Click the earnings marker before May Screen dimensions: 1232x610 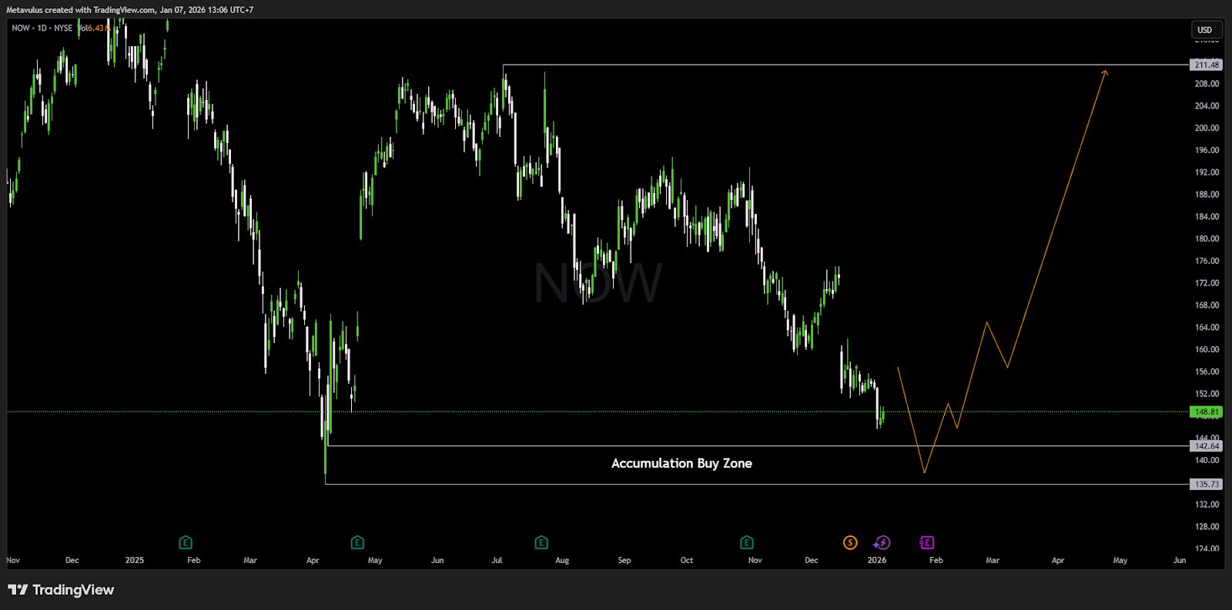(357, 543)
